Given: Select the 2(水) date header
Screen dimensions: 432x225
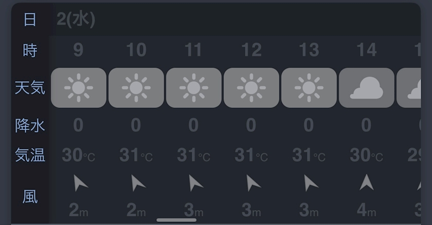Looking at the screenshot, I should click(x=76, y=20).
